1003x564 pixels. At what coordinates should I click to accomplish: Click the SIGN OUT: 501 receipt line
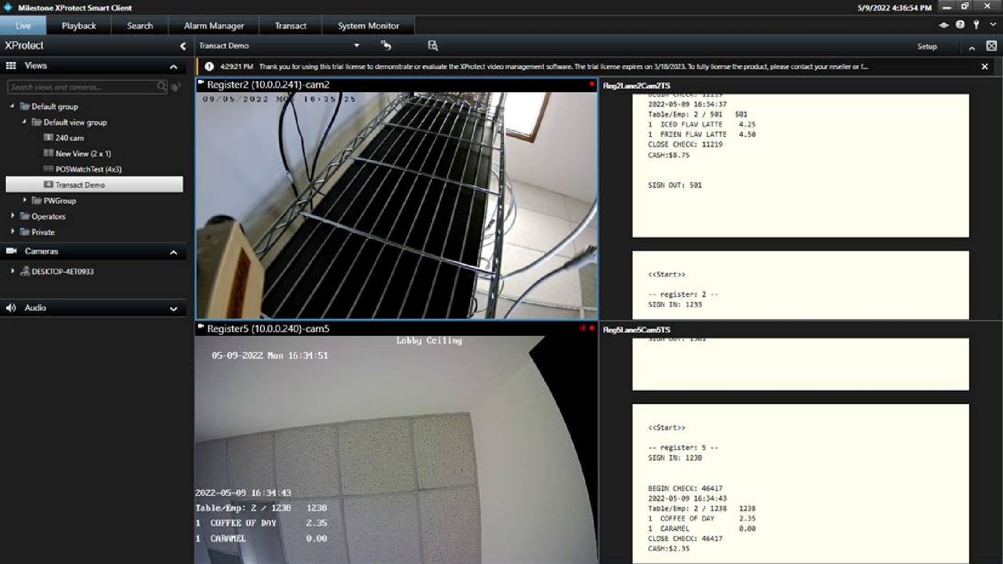pyautogui.click(x=674, y=185)
